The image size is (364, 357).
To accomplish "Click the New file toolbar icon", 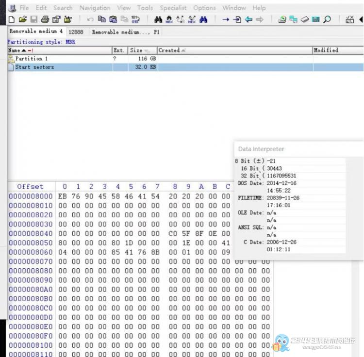I will 12,19.
